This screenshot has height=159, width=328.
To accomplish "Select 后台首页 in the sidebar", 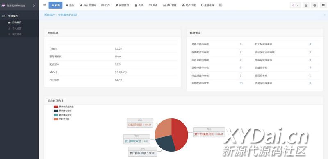I will 17,23.
